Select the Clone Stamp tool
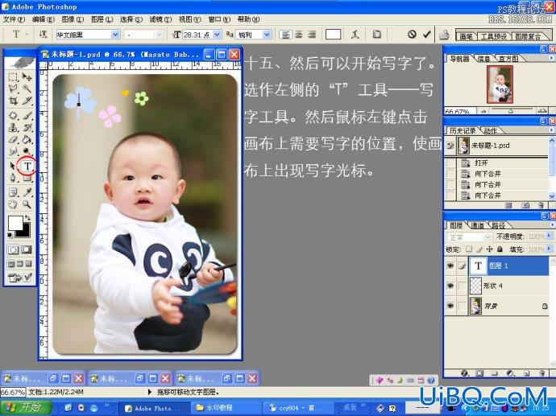Viewport: 556px width, 416px height. click(x=13, y=127)
